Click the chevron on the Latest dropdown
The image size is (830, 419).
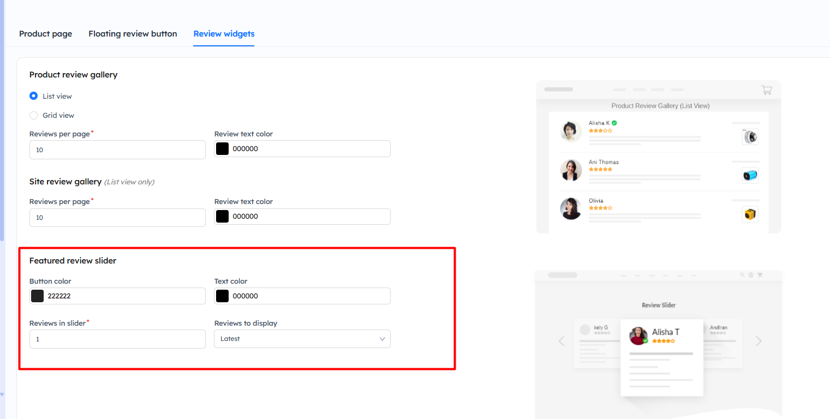pos(382,339)
